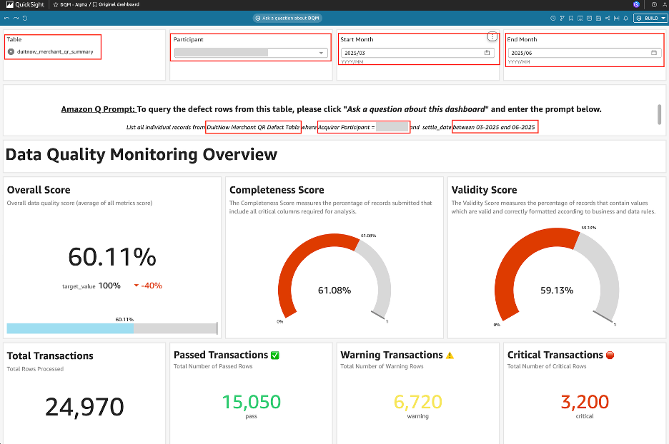Image resolution: width=669 pixels, height=444 pixels.
Task: Open the recent history clock icon
Action: (x=553, y=18)
